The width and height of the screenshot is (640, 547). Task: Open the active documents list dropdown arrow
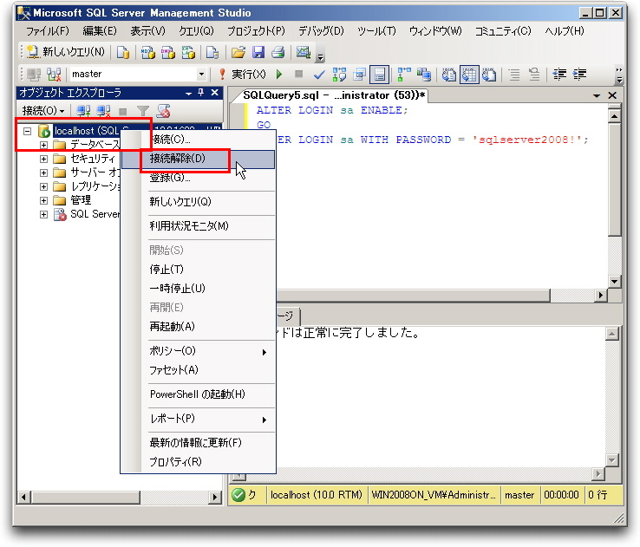(597, 95)
